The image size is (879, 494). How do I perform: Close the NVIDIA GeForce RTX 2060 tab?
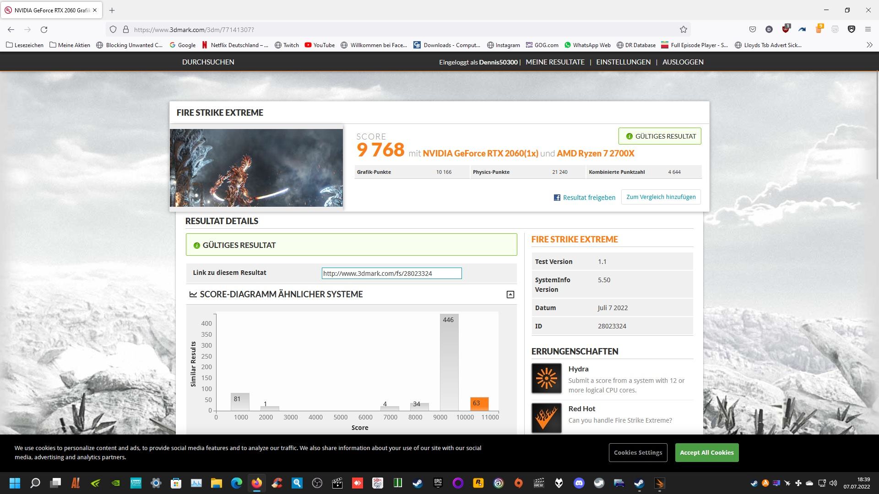(x=95, y=10)
